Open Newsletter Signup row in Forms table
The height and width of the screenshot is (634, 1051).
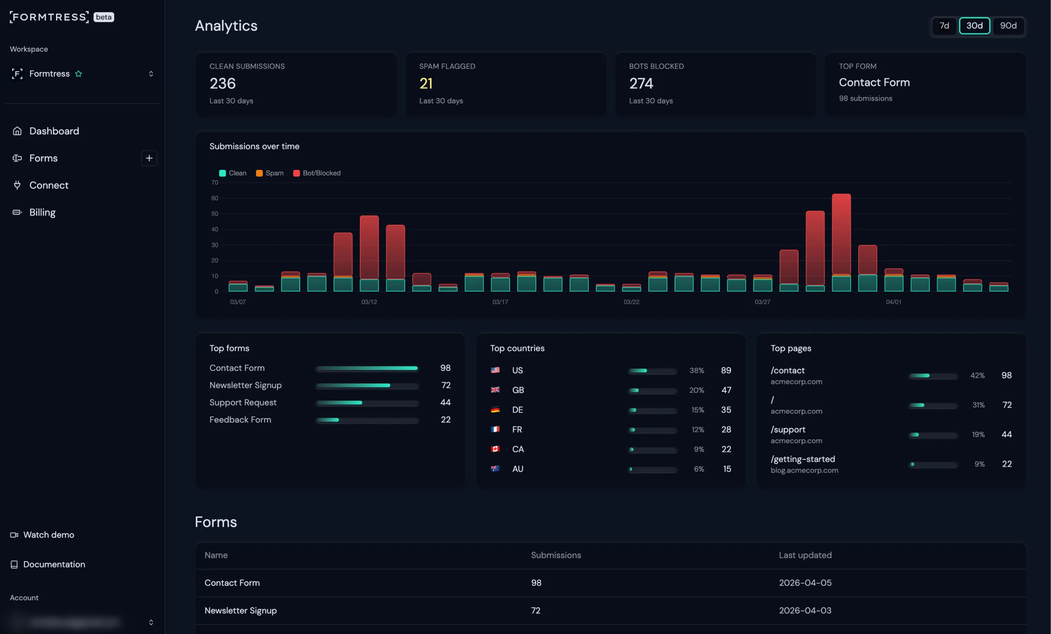[x=240, y=610]
